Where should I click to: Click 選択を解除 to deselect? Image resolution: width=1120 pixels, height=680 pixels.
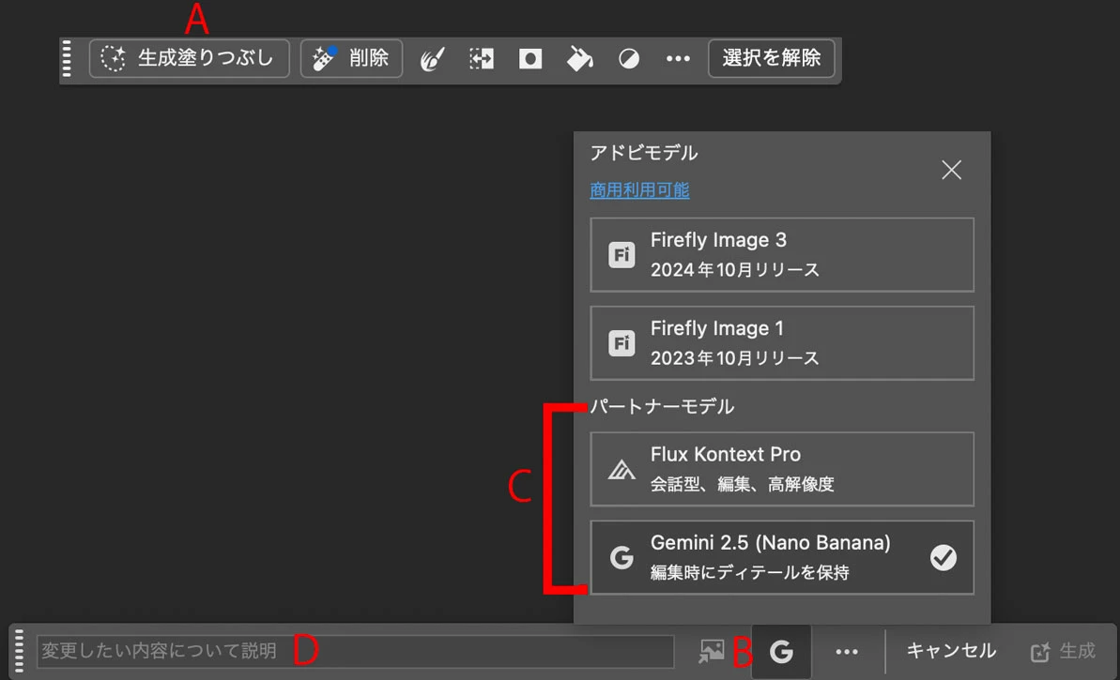(x=772, y=58)
